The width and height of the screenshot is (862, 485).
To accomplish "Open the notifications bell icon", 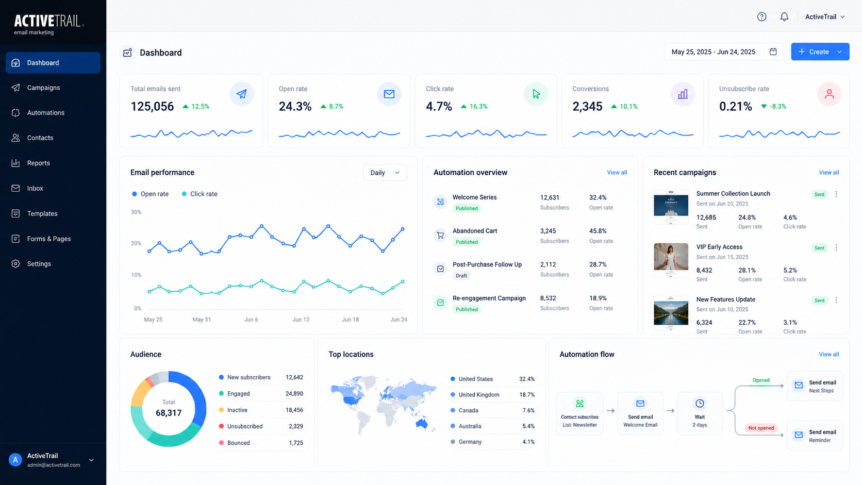I will click(x=784, y=17).
